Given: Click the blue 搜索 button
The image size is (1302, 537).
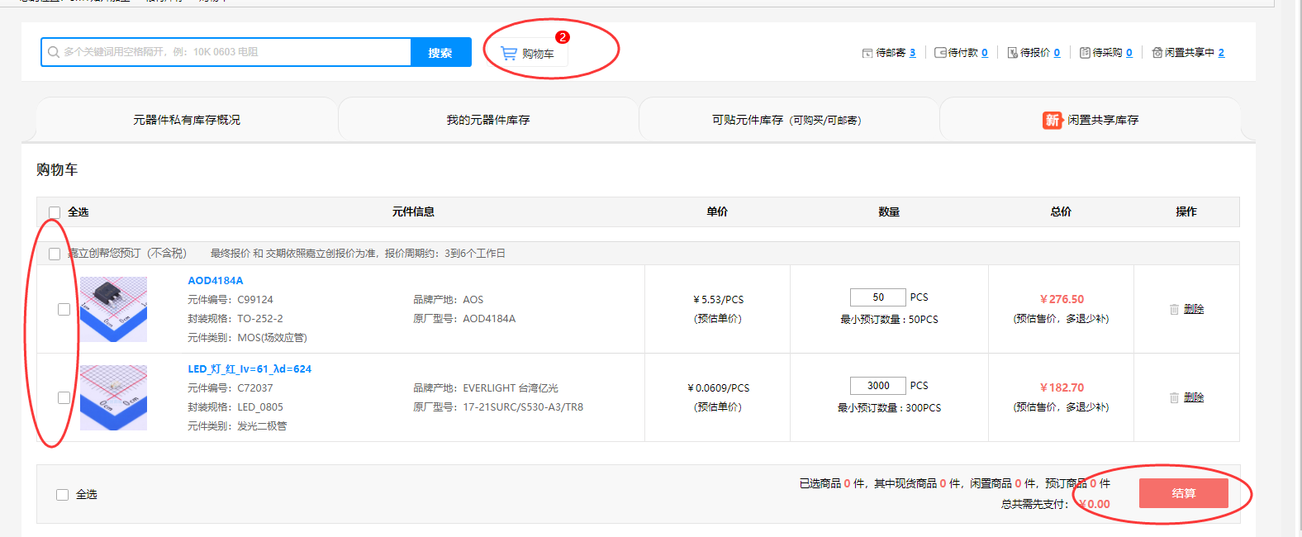Looking at the screenshot, I should point(440,53).
